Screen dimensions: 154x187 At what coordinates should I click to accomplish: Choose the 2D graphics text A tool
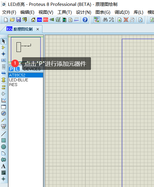(x=4, y=166)
